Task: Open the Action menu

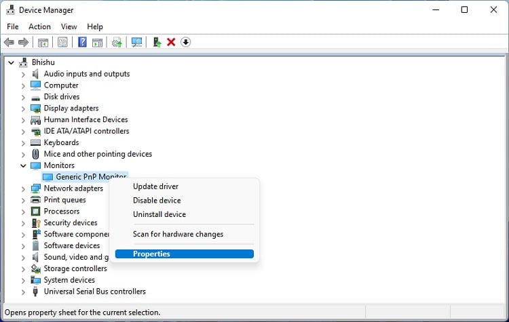Action: tap(39, 26)
